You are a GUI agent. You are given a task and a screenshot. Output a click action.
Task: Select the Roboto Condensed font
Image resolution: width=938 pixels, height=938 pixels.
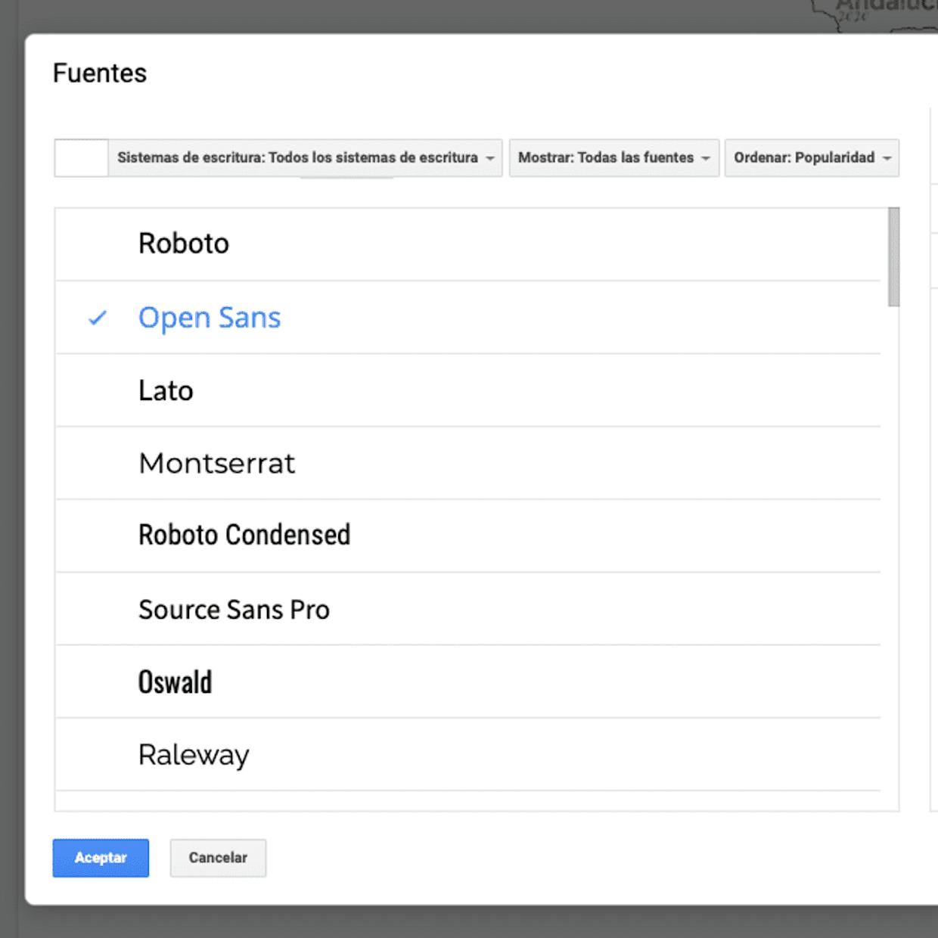(x=468, y=536)
